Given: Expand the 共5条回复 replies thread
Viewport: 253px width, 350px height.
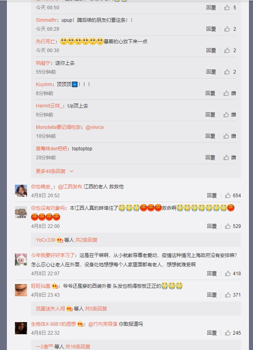Looking at the screenshot, I should click(96, 309).
